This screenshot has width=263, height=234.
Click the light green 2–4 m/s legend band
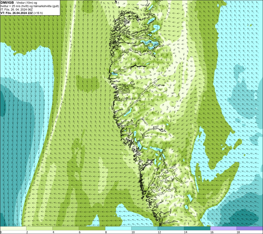tap(39, 228)
